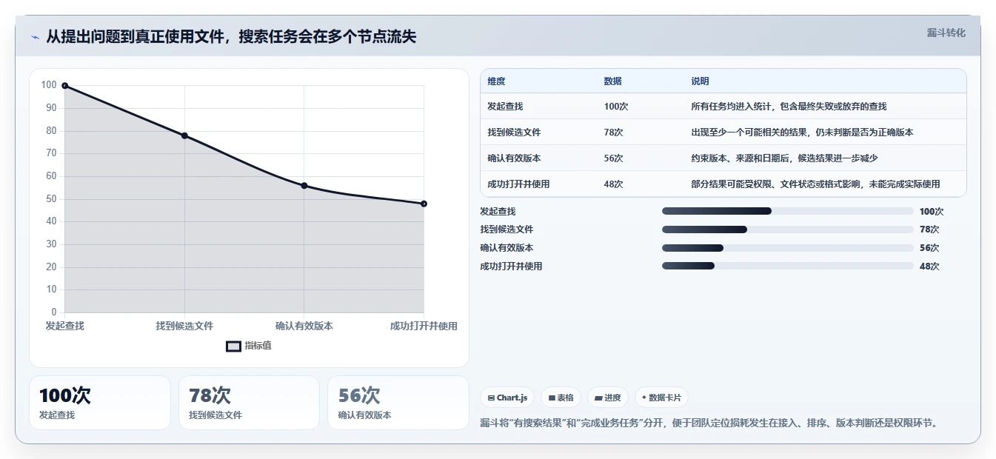Click 确认有效版本 in the table's first column
The height and width of the screenshot is (459, 996).
(x=514, y=158)
